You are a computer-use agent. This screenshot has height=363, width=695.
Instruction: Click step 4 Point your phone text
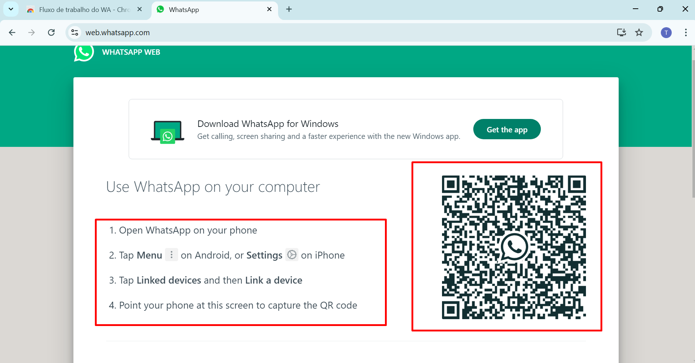coord(233,305)
